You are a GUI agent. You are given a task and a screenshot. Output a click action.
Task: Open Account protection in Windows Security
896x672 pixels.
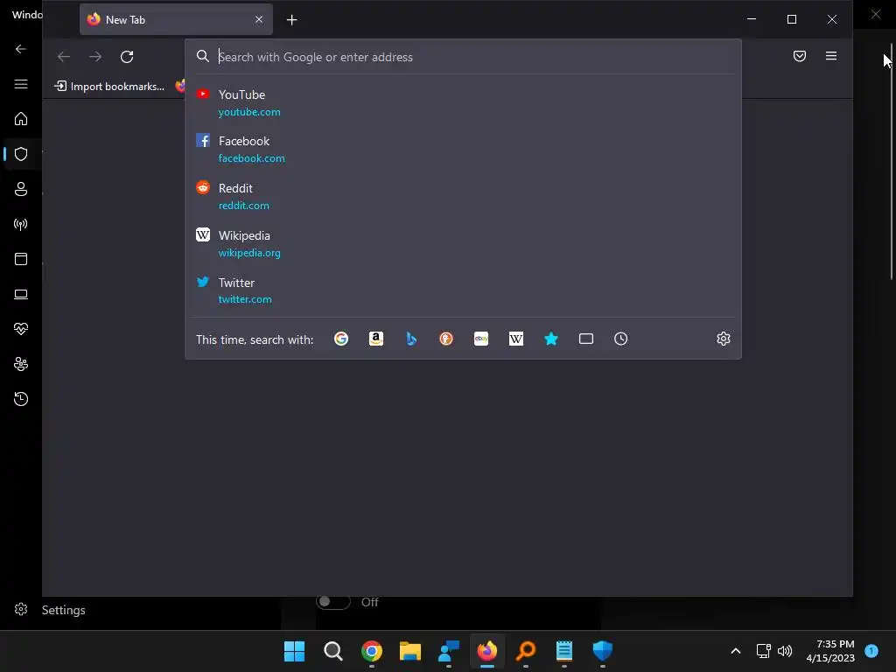pyautogui.click(x=21, y=189)
